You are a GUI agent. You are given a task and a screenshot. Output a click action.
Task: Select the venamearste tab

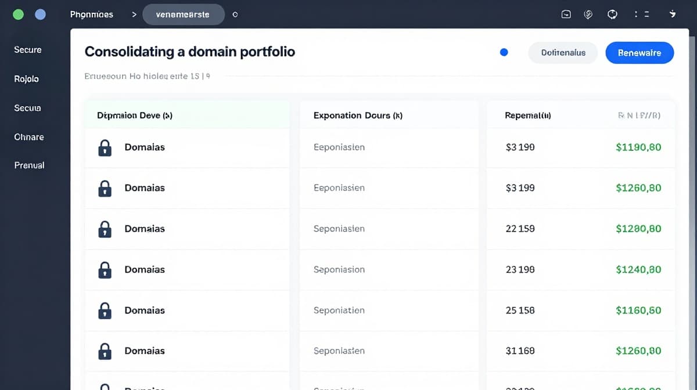coord(184,15)
